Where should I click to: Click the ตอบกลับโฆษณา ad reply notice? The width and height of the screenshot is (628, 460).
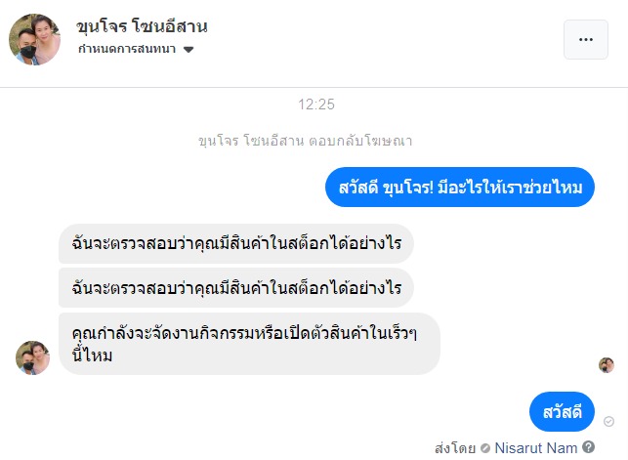(x=305, y=141)
